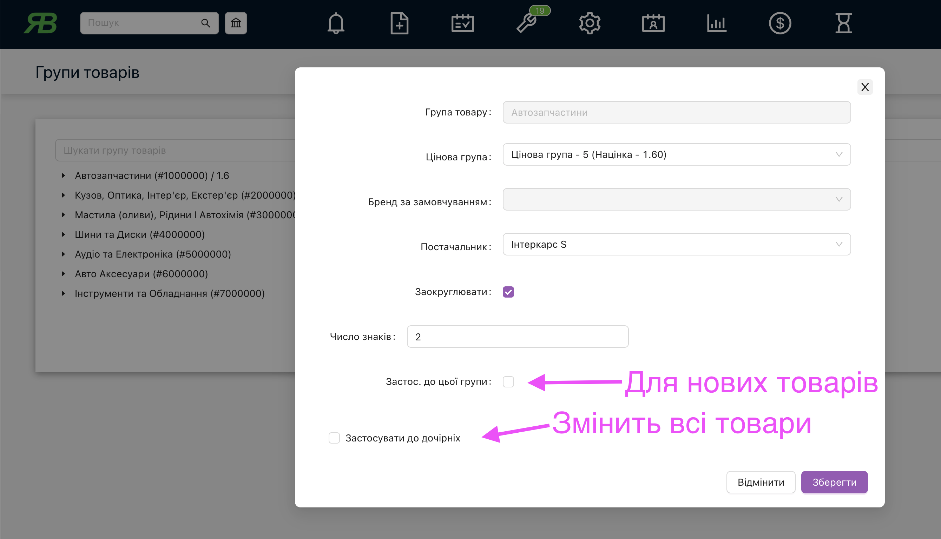Screen dimensions: 941x539
Task: Check Застосувати до дочірніх checkbox
Action: pos(334,438)
